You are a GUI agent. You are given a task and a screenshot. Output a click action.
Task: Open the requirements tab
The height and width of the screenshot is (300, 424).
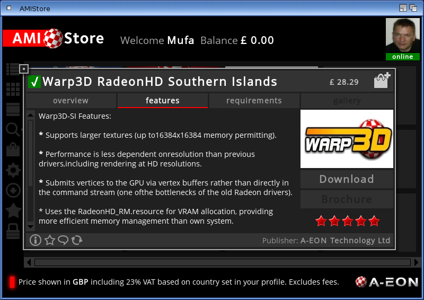(x=254, y=101)
